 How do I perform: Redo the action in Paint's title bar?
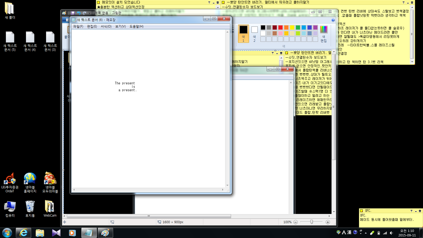[x=84, y=13]
